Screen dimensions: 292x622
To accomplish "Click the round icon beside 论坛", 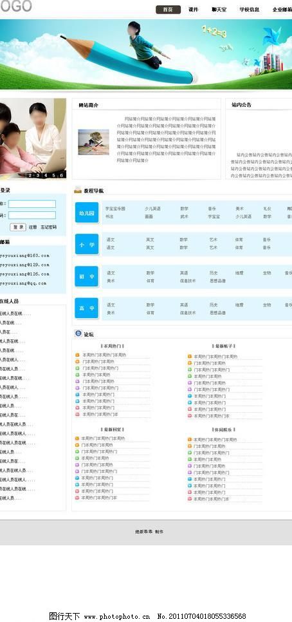I will click(78, 334).
